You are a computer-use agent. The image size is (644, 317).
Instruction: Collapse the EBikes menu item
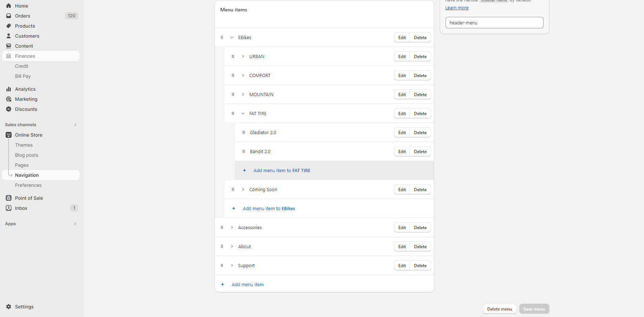[232, 37]
